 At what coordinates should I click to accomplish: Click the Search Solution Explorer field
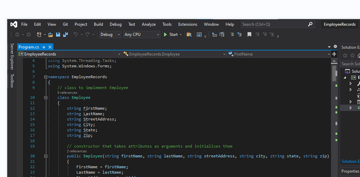[x=350, y=64]
